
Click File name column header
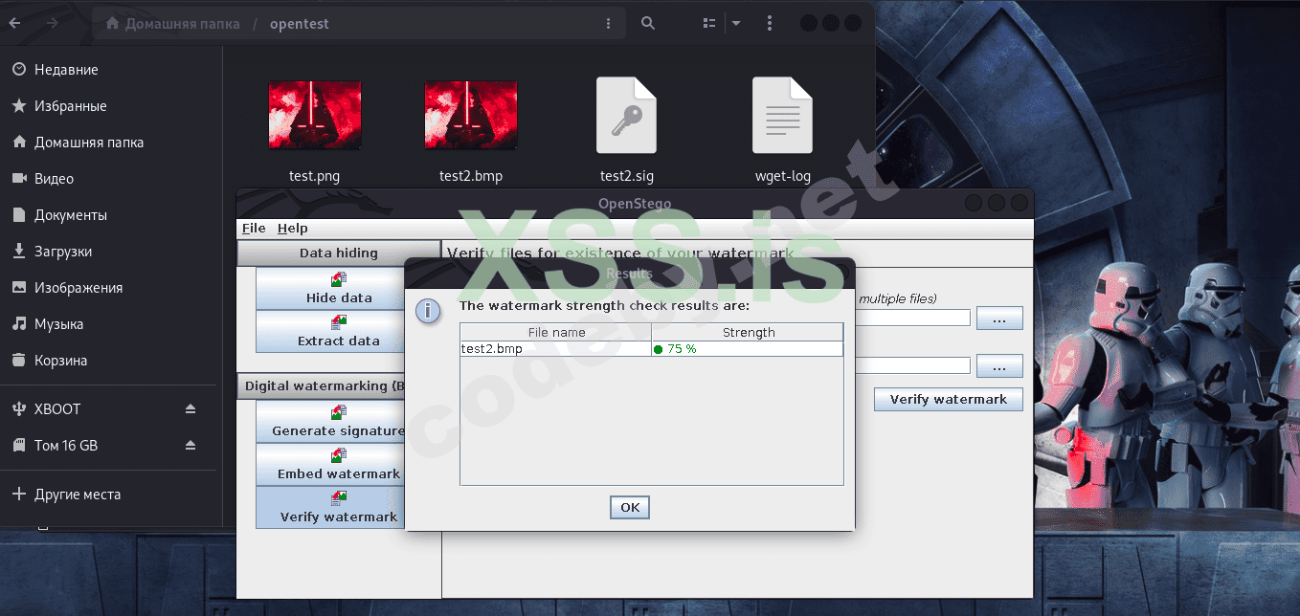tap(556, 333)
